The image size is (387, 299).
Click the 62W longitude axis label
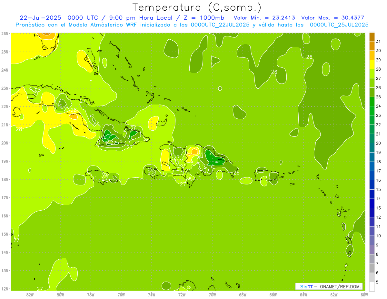334,294
